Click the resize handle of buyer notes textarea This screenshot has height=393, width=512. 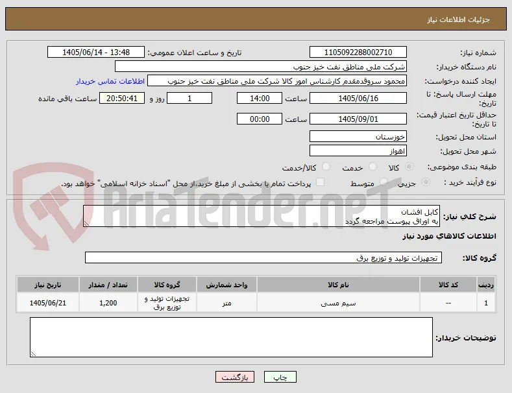[33, 354]
